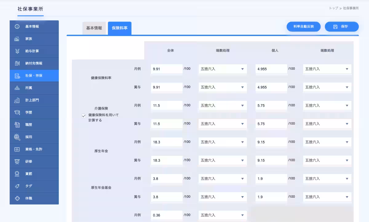
Task: Open the タグ section from sidebar
Action: point(17,186)
